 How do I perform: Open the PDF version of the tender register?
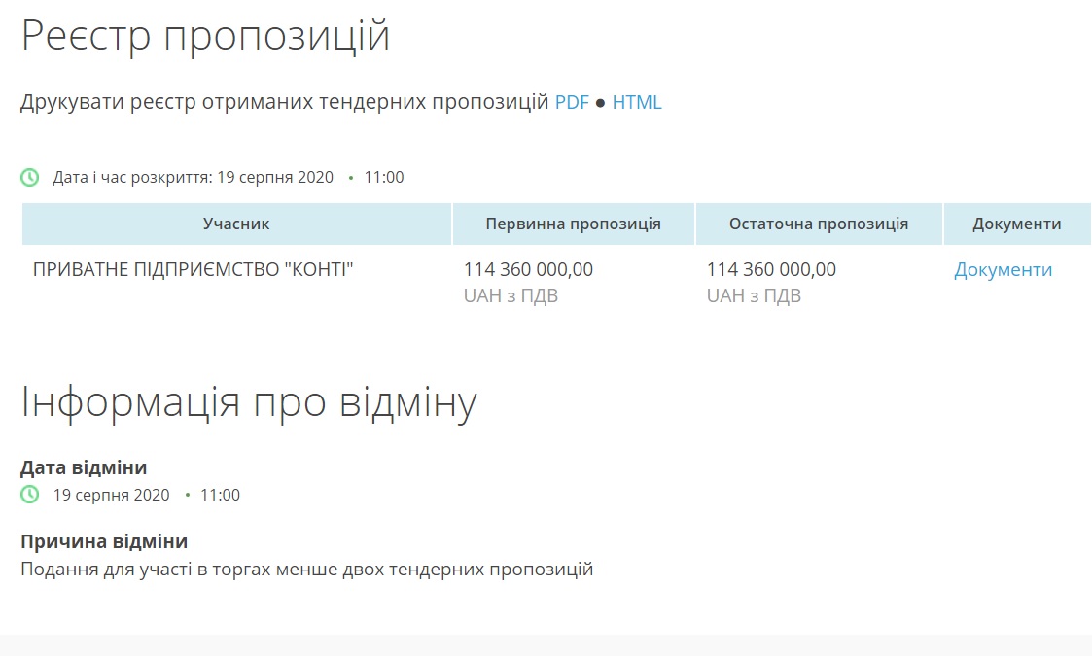pyautogui.click(x=572, y=103)
